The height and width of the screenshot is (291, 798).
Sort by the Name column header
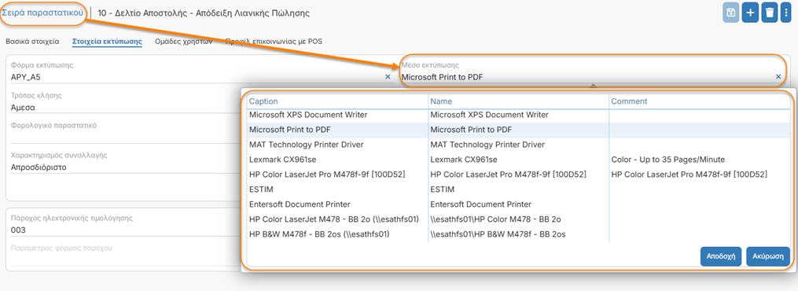pos(441,101)
